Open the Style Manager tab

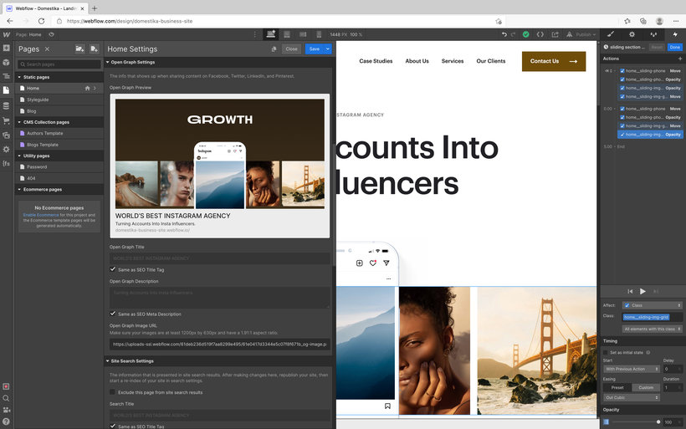[653, 34]
